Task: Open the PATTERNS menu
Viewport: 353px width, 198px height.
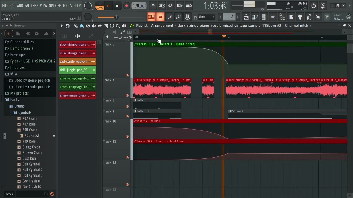Action: (31, 5)
